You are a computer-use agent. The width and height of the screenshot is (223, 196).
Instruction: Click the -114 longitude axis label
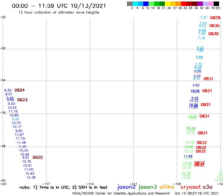90,184
